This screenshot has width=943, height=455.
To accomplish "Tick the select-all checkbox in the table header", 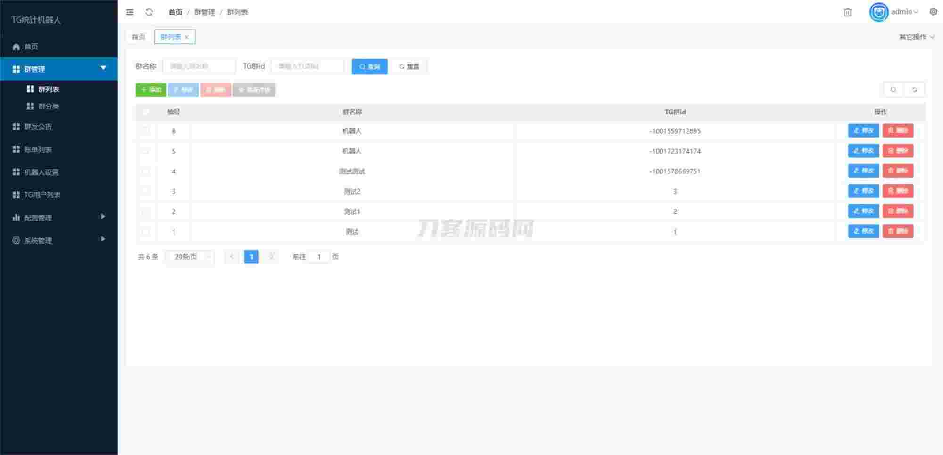I will tap(146, 112).
